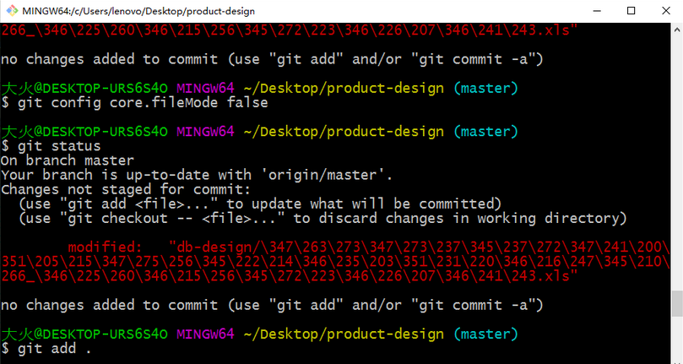Click the window title text MINGW64:/c/Users/lenovo/Desktop/product-design
683x364 pixels.
(x=138, y=11)
